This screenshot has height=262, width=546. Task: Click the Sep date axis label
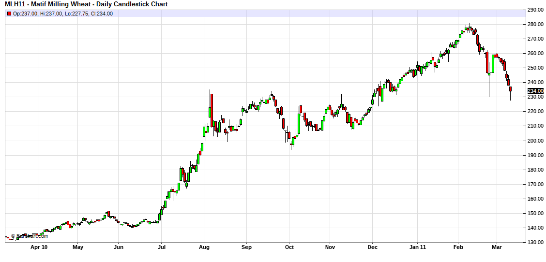246,247
